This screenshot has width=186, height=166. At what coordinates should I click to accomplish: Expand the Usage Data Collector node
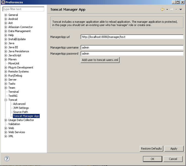pyautogui.click(x=6, y=120)
